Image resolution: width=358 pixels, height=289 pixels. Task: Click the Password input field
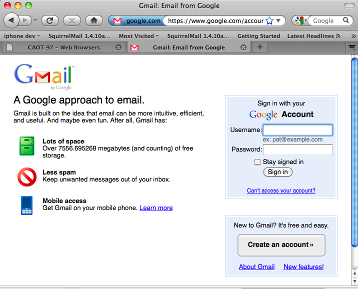[297, 149]
